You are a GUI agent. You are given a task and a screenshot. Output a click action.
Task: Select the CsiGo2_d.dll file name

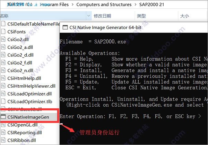point(20,55)
